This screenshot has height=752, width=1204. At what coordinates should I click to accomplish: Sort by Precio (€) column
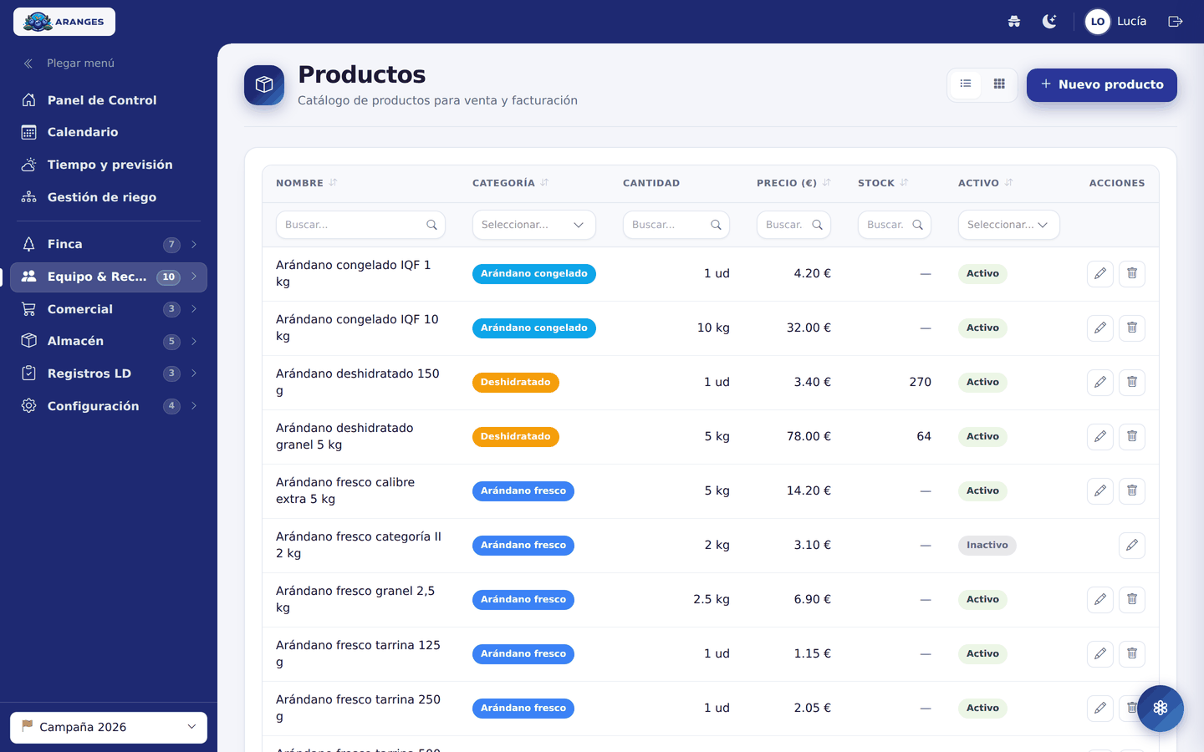[x=794, y=183]
